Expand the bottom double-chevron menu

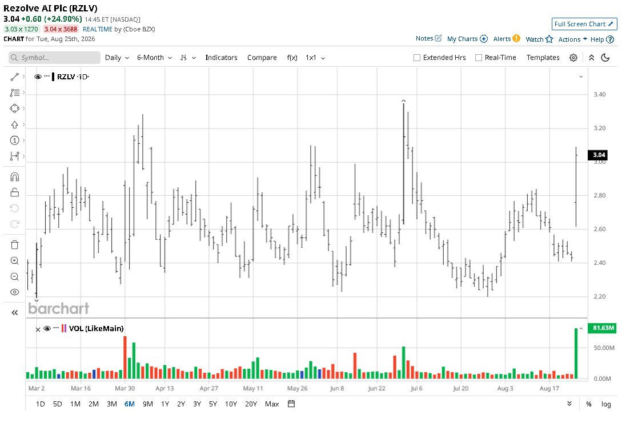569,404
